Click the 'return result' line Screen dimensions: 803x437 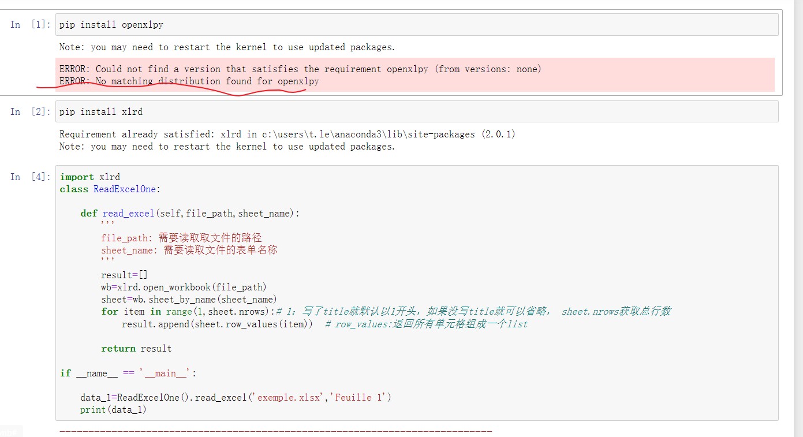(x=136, y=348)
